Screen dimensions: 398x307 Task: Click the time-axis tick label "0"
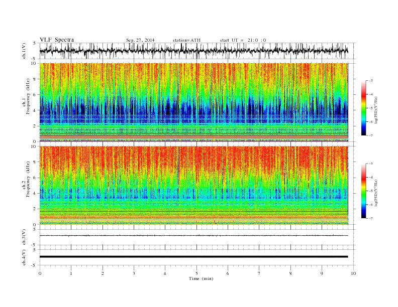(x=40, y=273)
